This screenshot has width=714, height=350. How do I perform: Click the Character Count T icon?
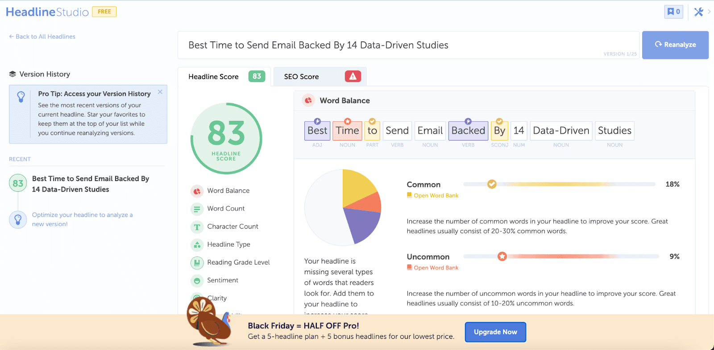click(197, 227)
